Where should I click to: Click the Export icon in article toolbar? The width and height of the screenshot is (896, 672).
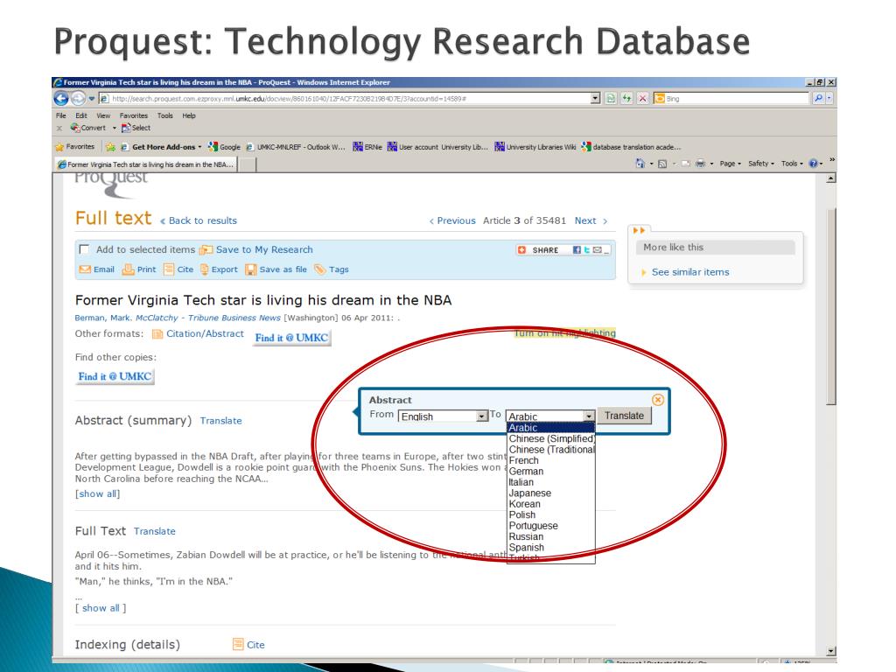[x=204, y=269]
